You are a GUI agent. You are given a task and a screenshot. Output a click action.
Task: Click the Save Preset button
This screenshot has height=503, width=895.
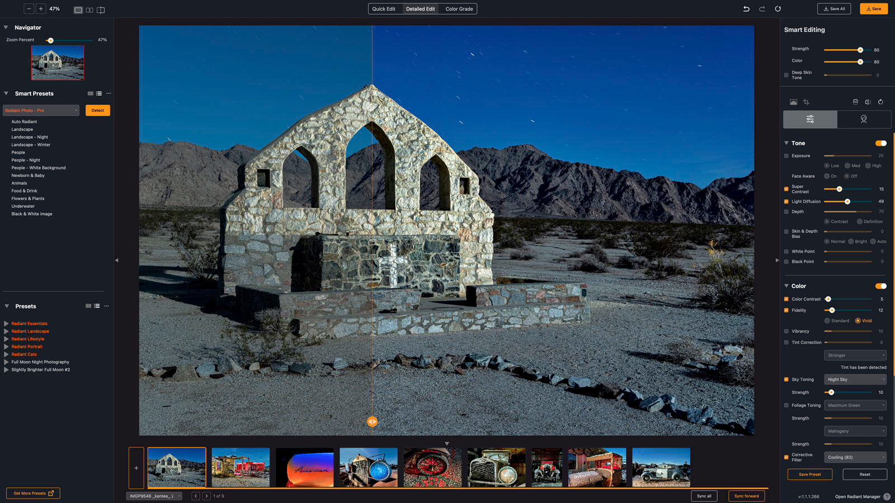(x=809, y=474)
